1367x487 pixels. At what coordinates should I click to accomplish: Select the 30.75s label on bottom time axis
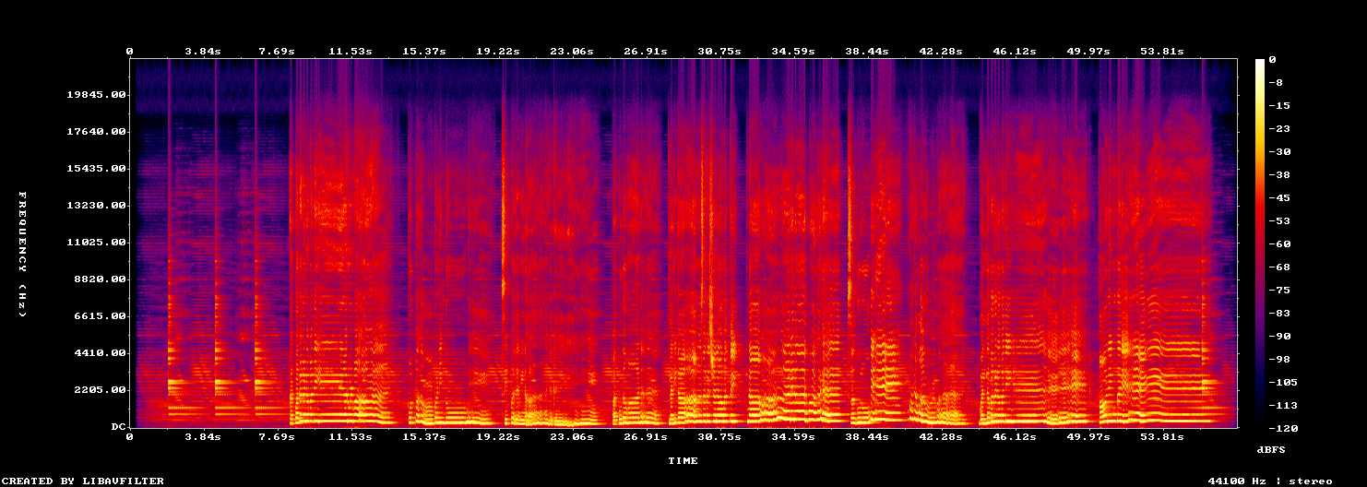click(719, 436)
